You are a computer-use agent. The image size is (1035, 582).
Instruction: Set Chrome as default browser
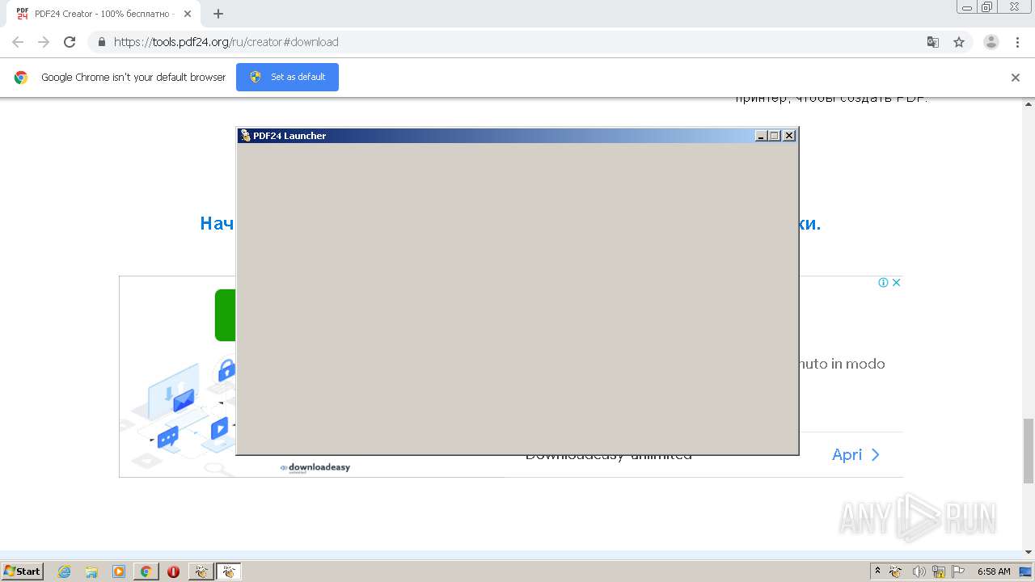click(x=287, y=77)
